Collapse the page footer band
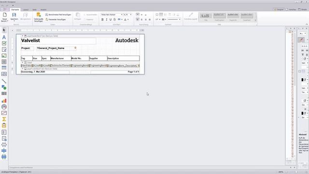The height and width of the screenshot is (174, 309). click(x=23, y=69)
